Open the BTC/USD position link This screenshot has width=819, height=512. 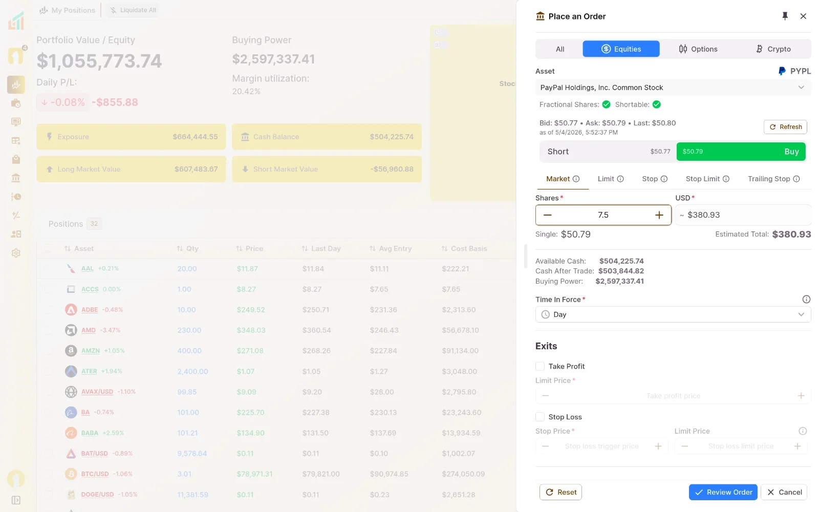tap(95, 474)
